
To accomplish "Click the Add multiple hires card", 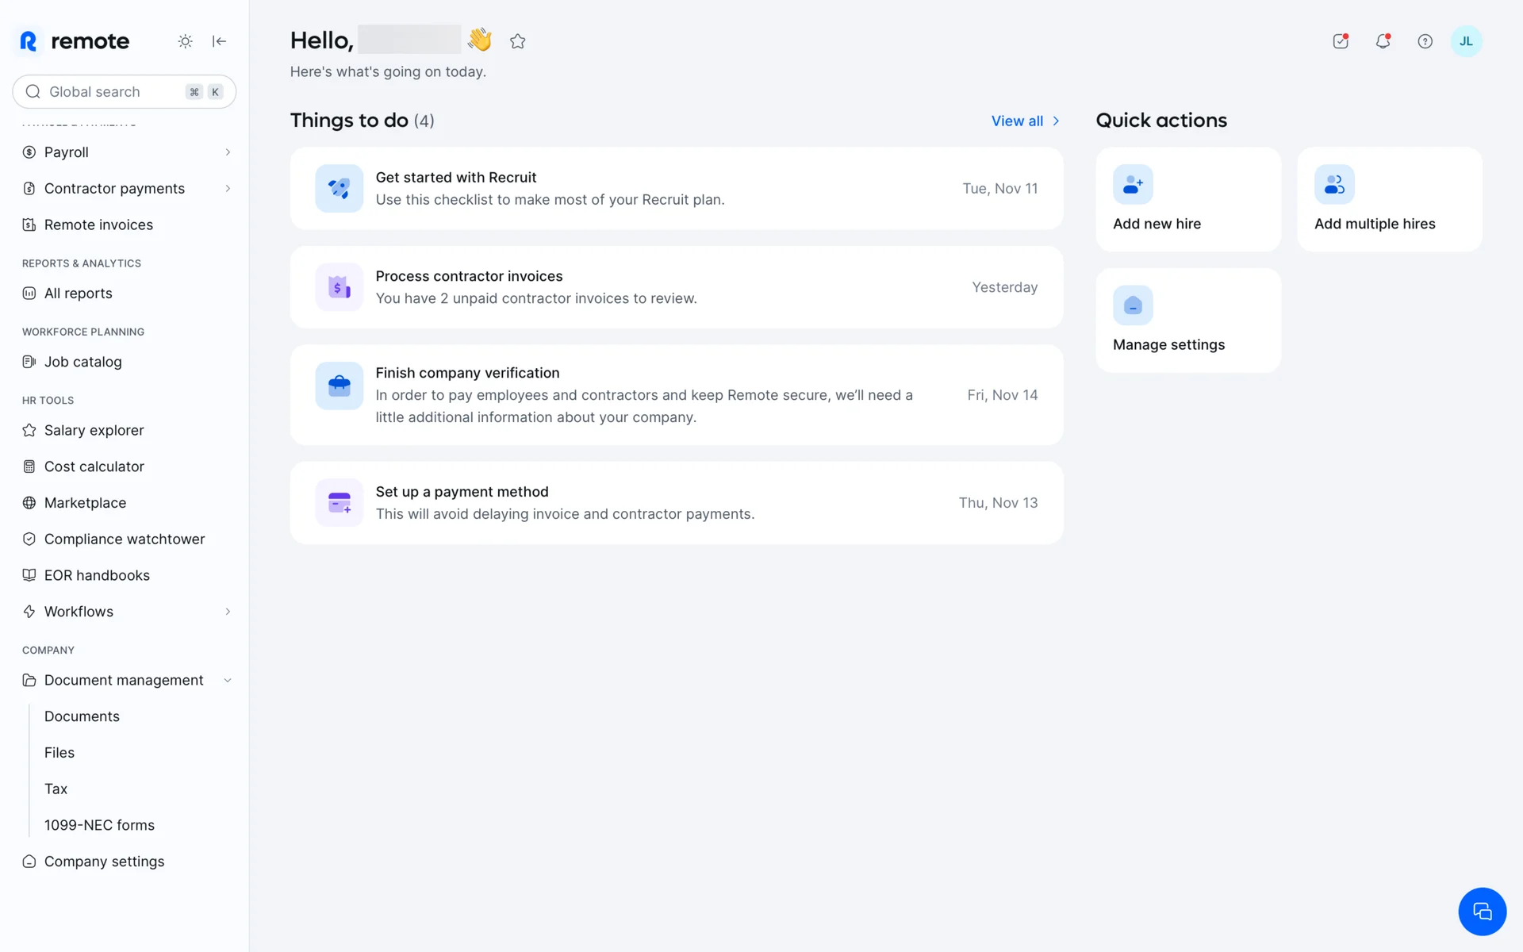I will [x=1389, y=199].
